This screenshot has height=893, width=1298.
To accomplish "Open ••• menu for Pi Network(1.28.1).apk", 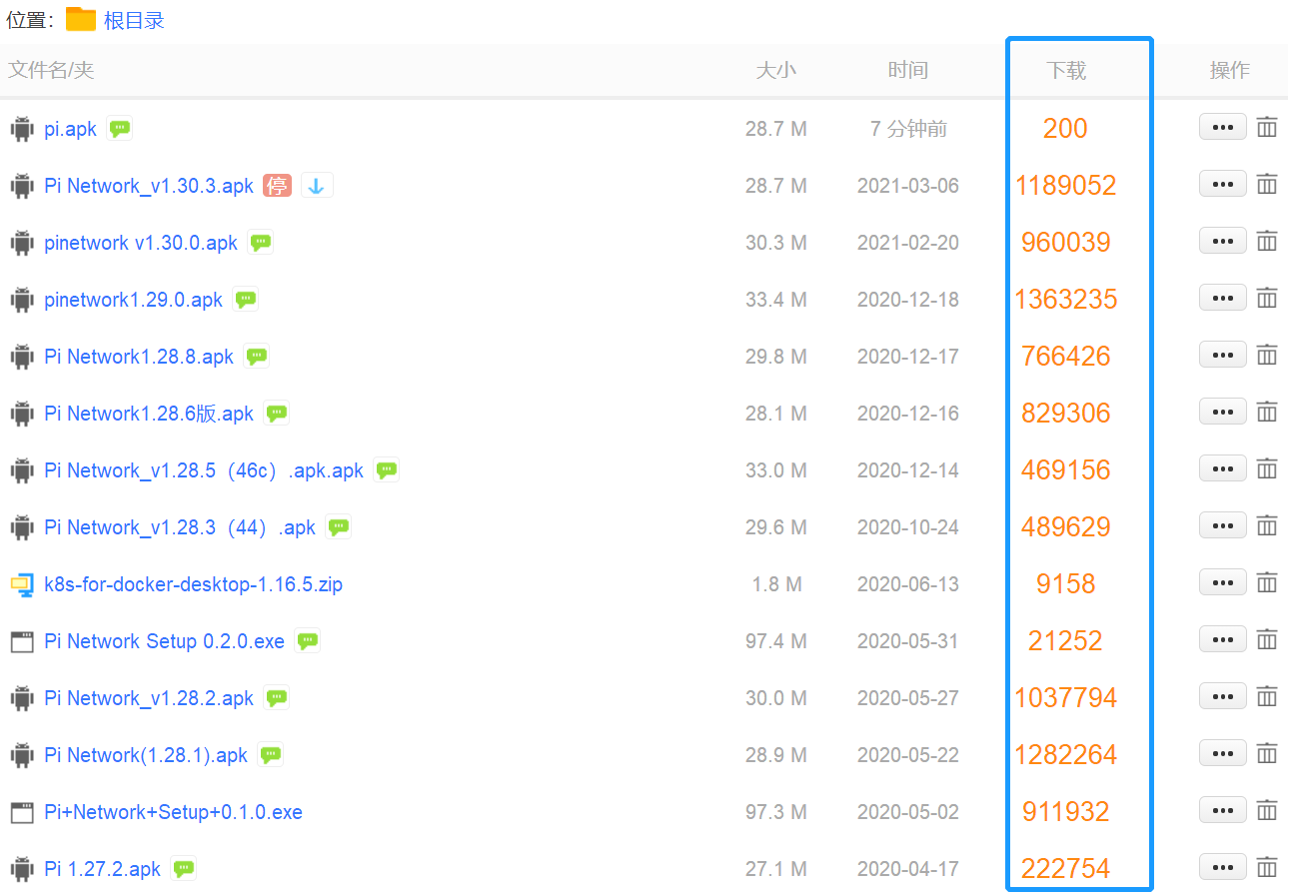I will [x=1223, y=753].
